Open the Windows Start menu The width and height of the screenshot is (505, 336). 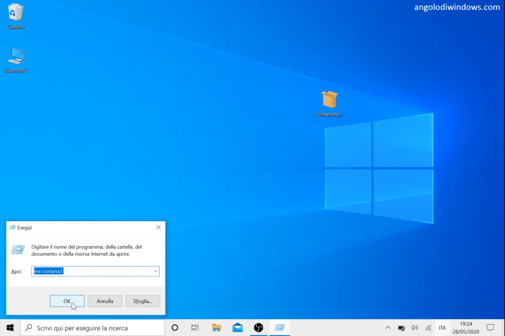[10, 328]
